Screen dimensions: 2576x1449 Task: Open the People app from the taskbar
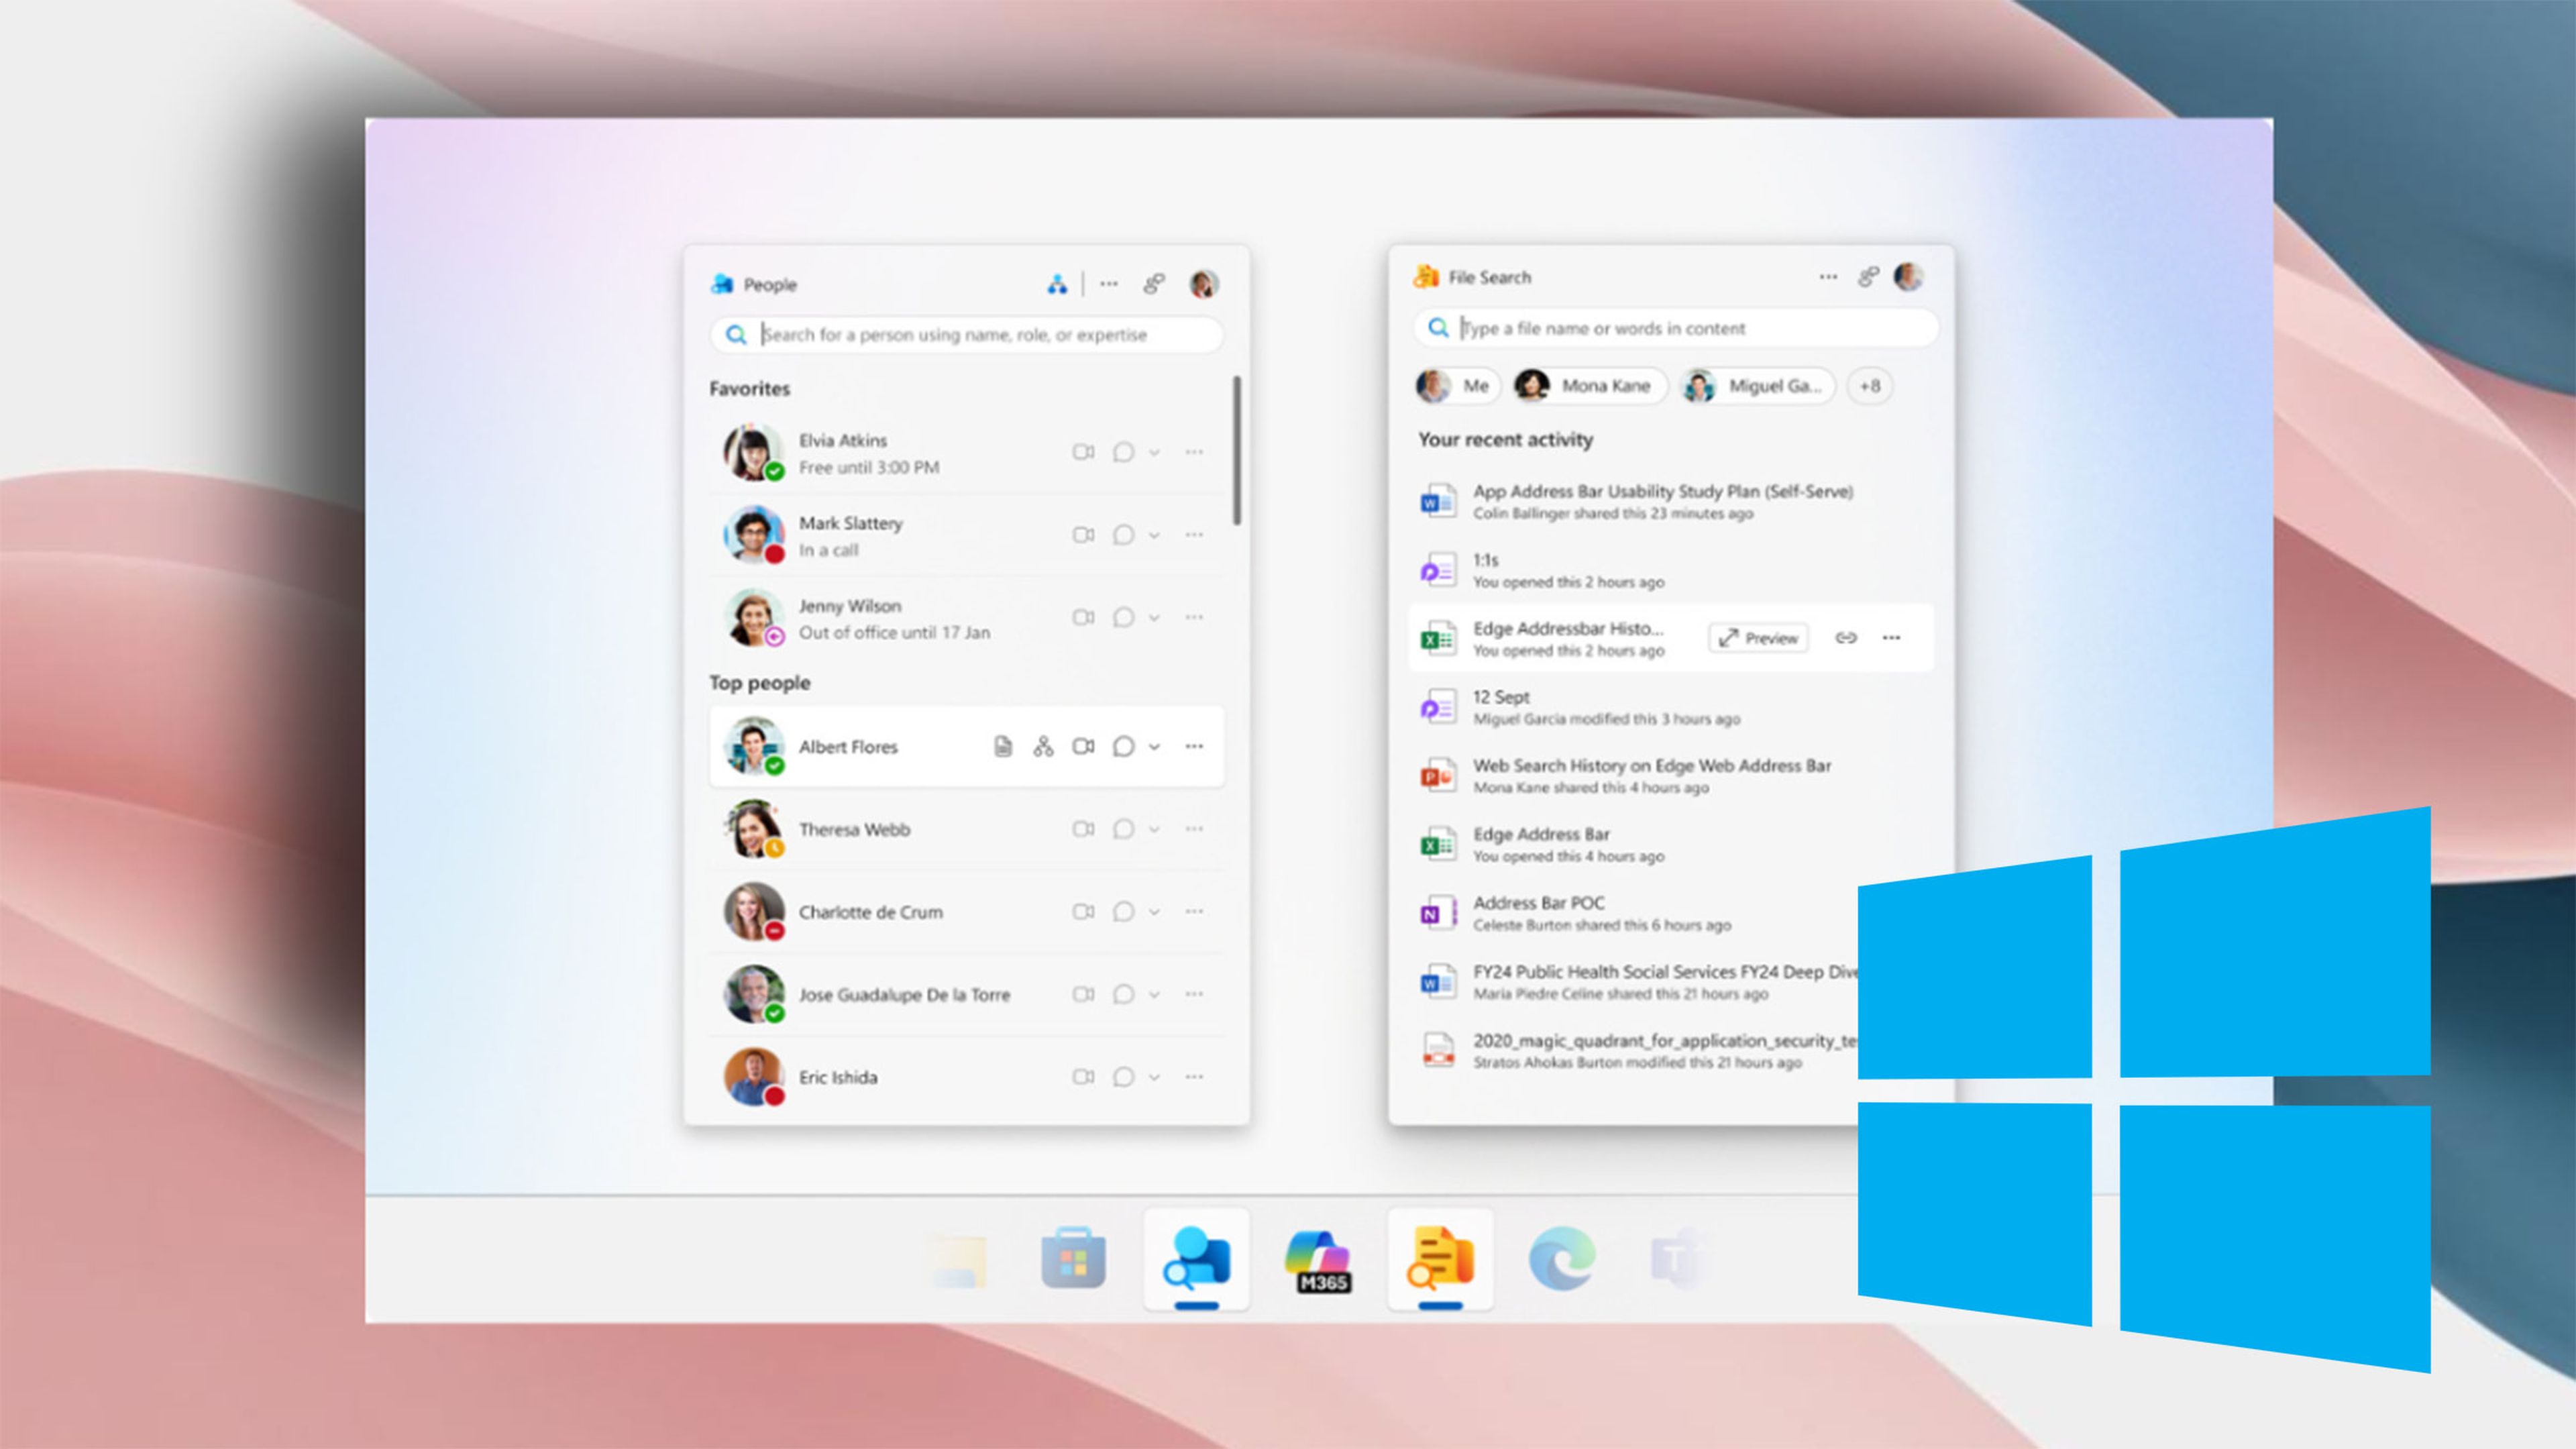pyautogui.click(x=1196, y=1259)
